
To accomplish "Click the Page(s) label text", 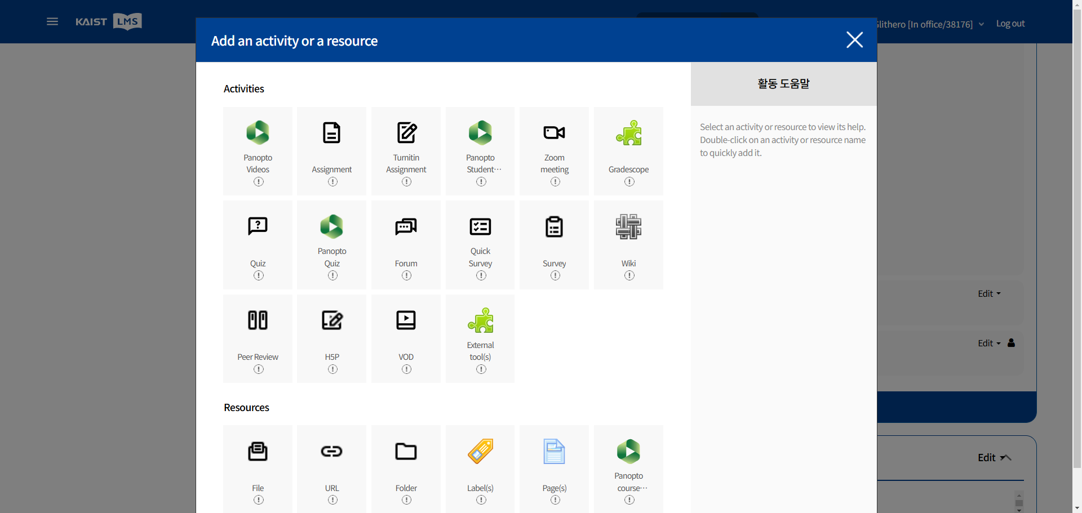I will point(555,488).
